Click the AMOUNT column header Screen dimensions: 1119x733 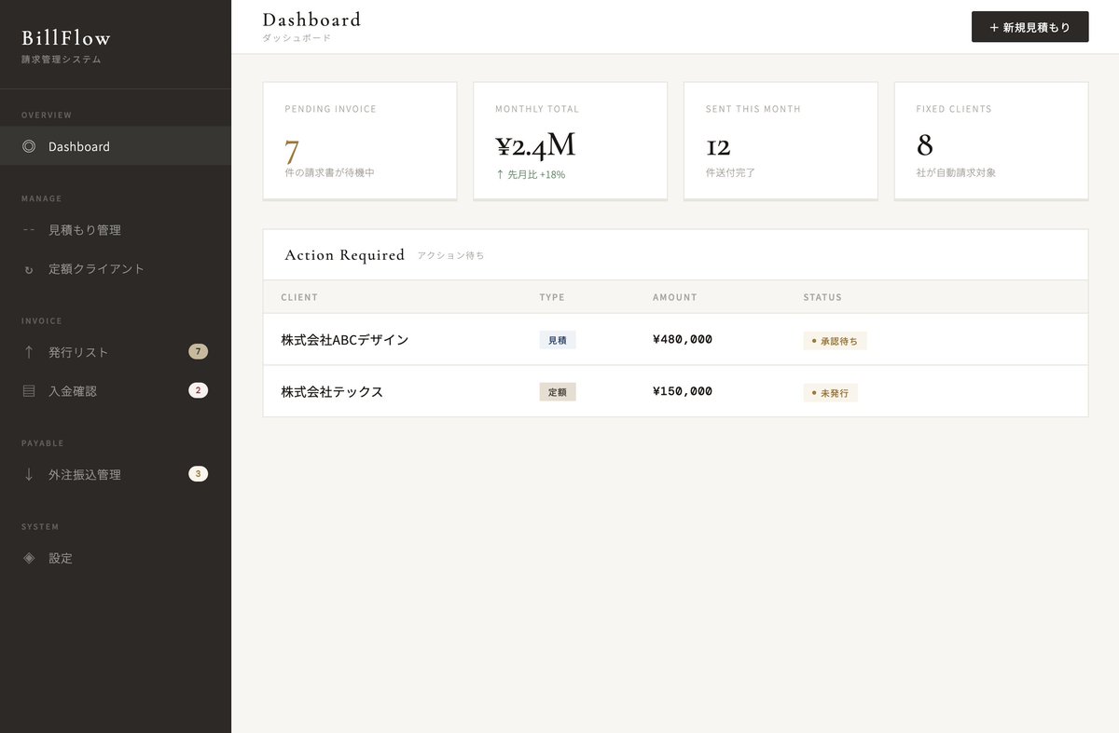[675, 297]
